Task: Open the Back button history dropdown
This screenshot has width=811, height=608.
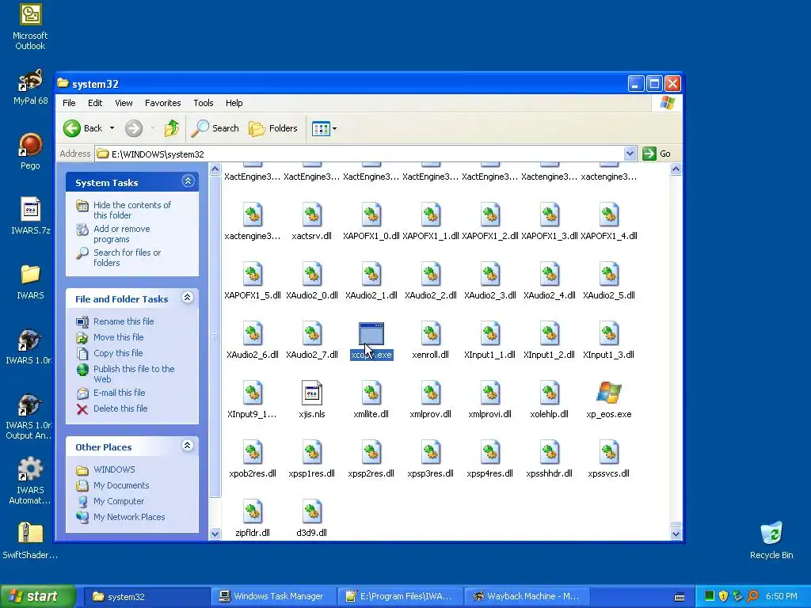Action: pyautogui.click(x=112, y=128)
